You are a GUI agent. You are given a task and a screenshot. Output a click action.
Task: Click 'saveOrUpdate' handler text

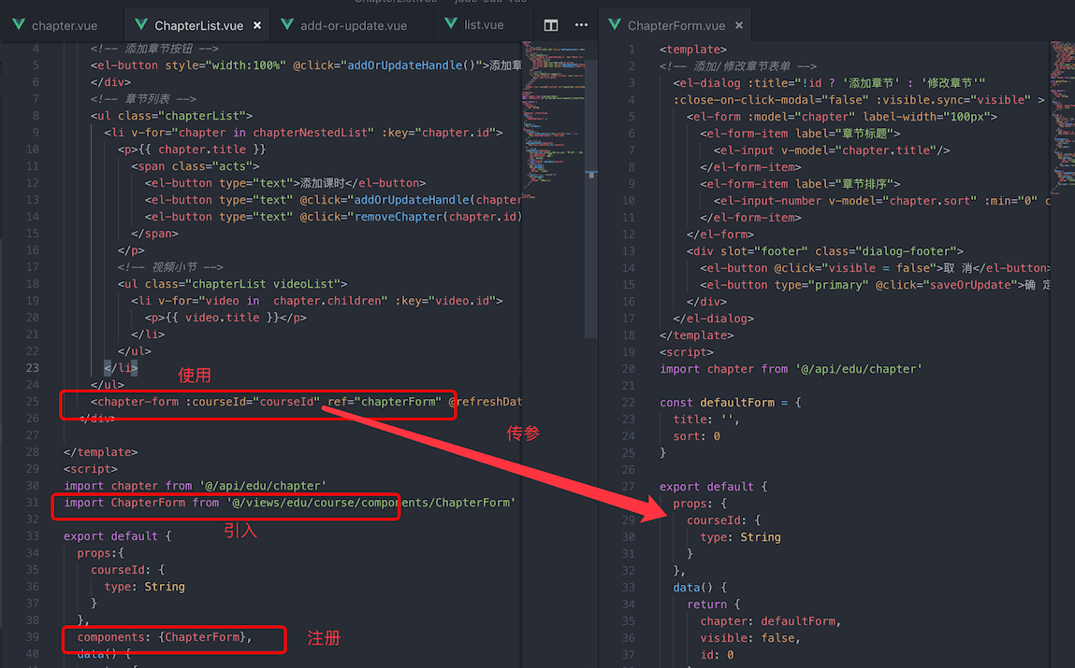coord(970,285)
